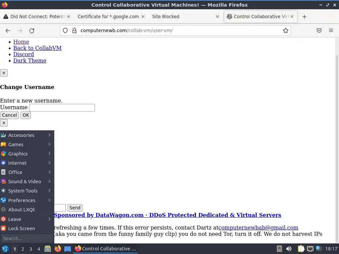The width and height of the screenshot is (339, 254).
Task: Click the show desktop taskbar icon
Action: 68,249
